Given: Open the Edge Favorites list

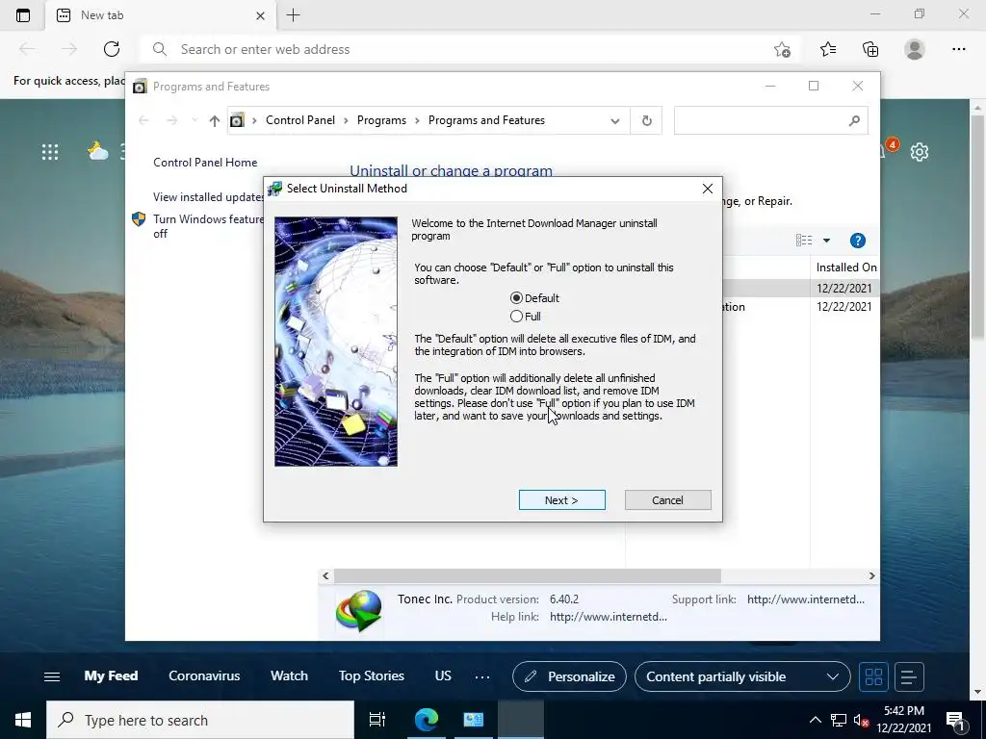Looking at the screenshot, I should pyautogui.click(x=828, y=49).
